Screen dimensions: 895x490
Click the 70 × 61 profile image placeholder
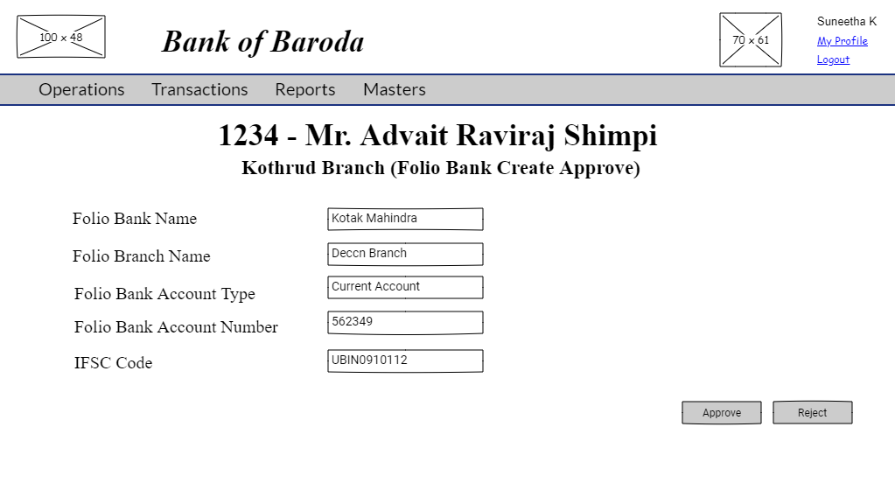tap(751, 40)
